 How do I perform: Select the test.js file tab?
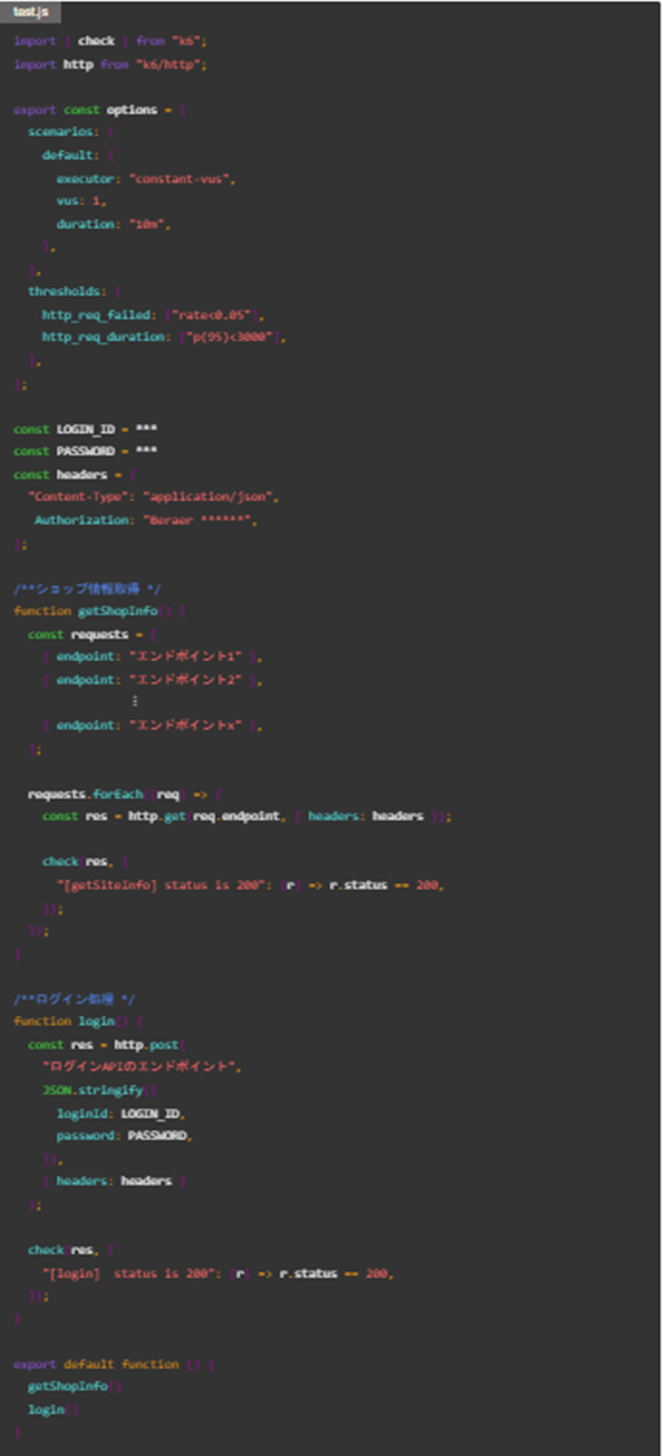click(30, 12)
